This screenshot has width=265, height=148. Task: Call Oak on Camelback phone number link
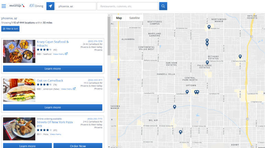coord(95,80)
